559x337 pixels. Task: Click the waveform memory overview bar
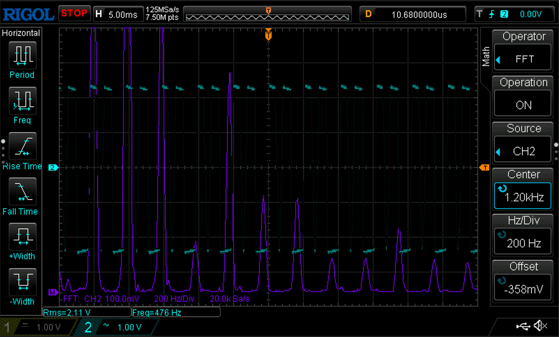tap(267, 17)
